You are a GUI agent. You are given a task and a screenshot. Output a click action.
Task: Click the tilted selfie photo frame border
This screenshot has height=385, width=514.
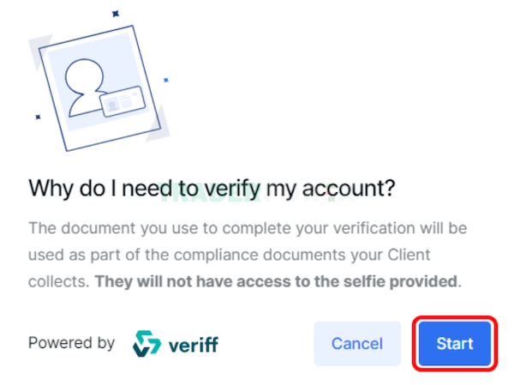pos(99,88)
